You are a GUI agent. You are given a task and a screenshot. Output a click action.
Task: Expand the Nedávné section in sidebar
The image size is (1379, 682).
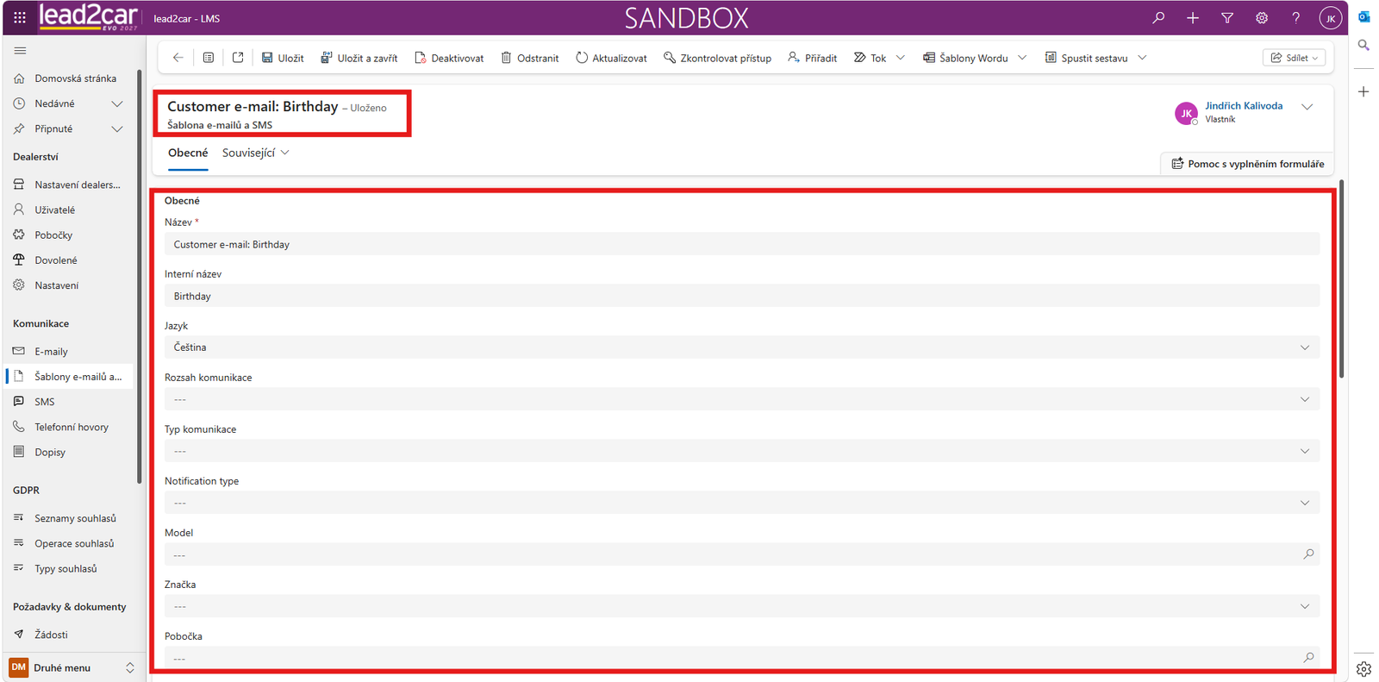[x=117, y=103]
